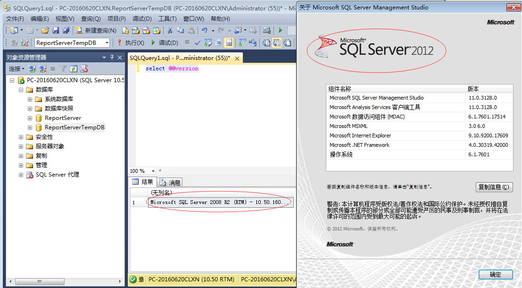This screenshot has height=288, width=522.
Task: Expand the 系统数据库 folder
Action: (30, 99)
